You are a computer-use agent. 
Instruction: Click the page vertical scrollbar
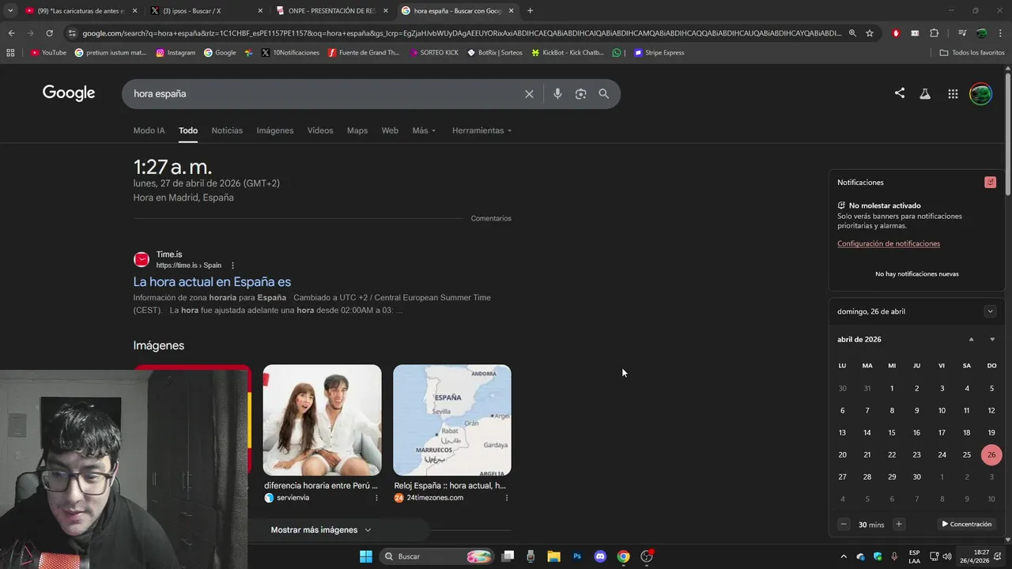[x=1008, y=134]
